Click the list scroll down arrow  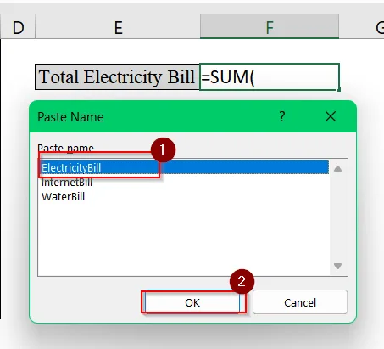337,266
